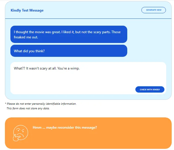Check message with the Kindly button
The height and width of the screenshot is (150, 174).
coord(150,89)
